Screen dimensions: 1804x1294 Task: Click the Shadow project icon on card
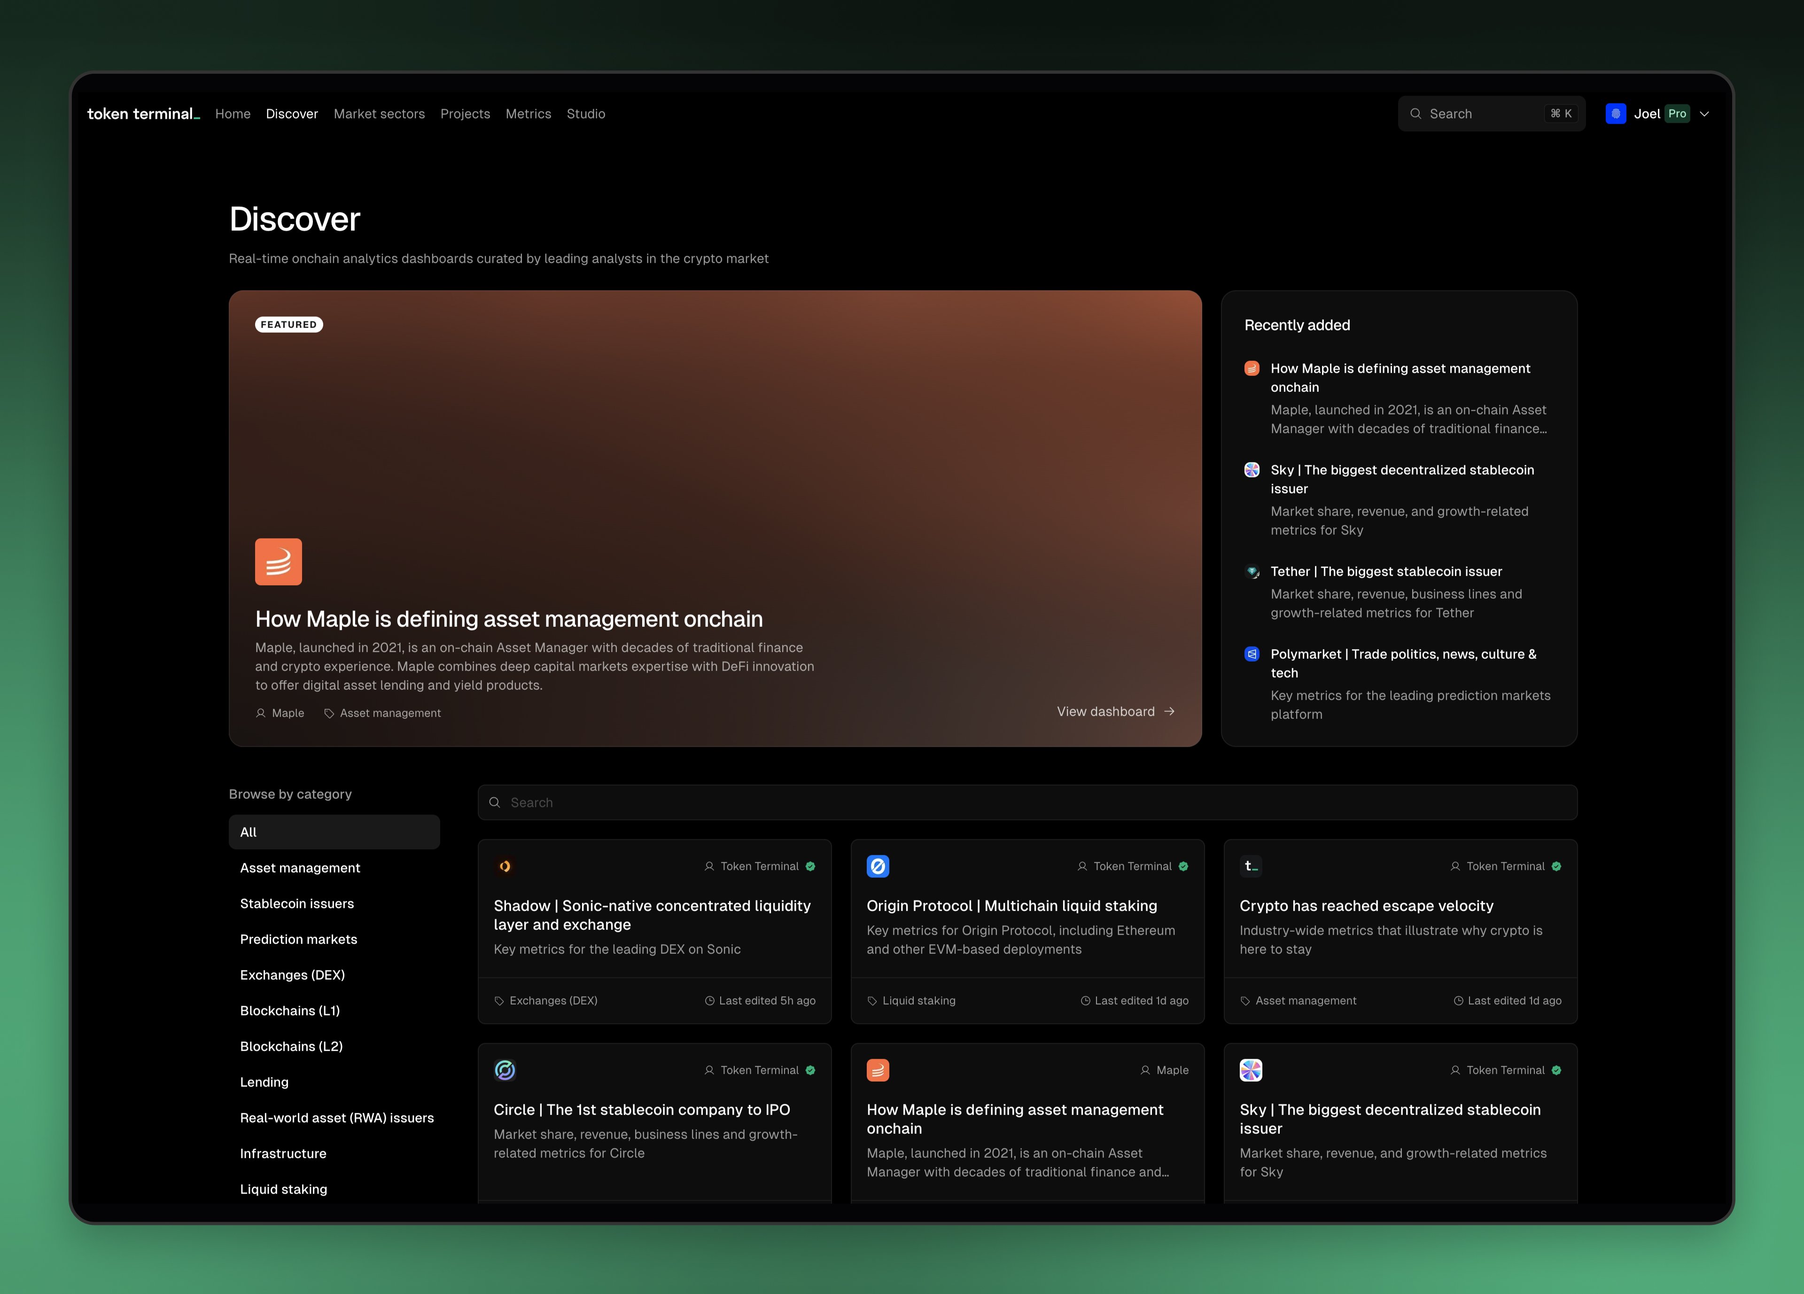[505, 866]
